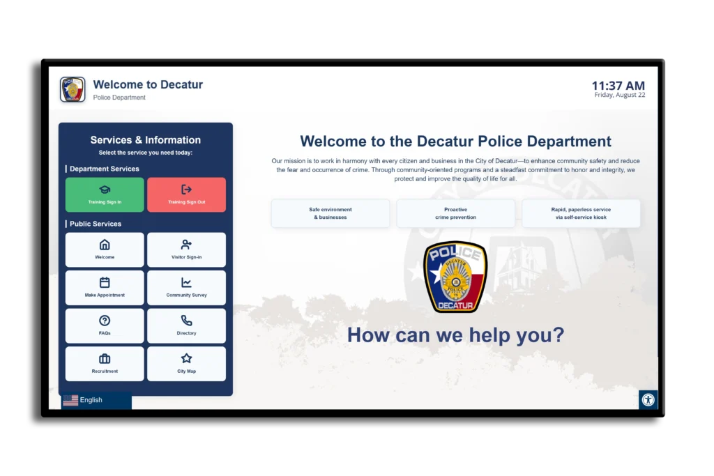714x476 pixels.
Task: Select the Welcome home icon tile
Action: pos(105,249)
